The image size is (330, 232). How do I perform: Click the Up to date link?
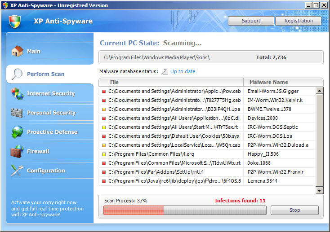[x=183, y=71]
